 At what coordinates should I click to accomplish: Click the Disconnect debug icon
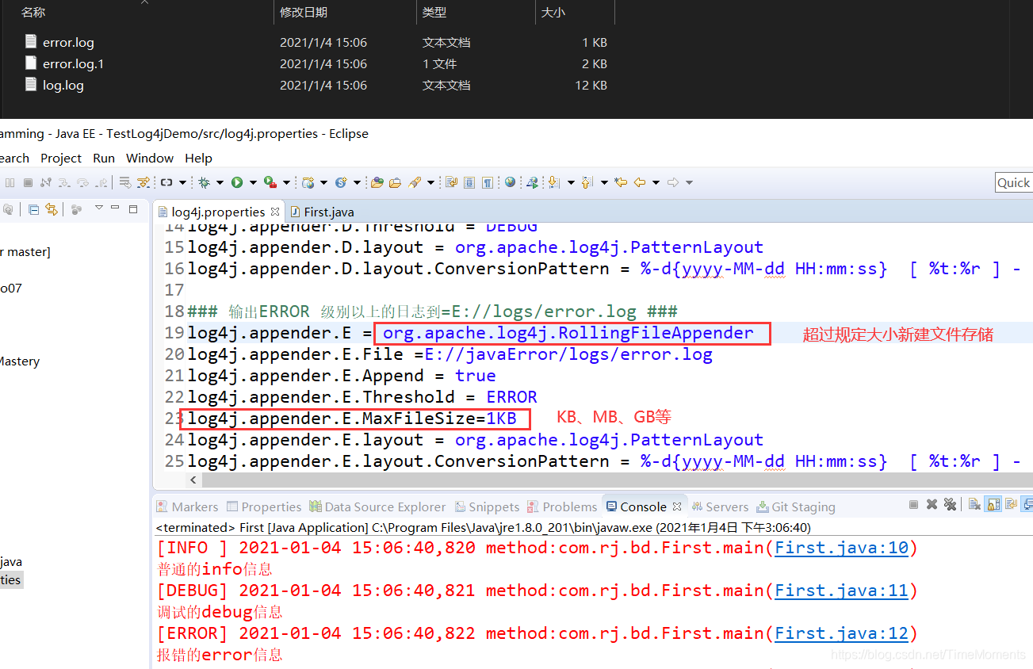tap(46, 182)
